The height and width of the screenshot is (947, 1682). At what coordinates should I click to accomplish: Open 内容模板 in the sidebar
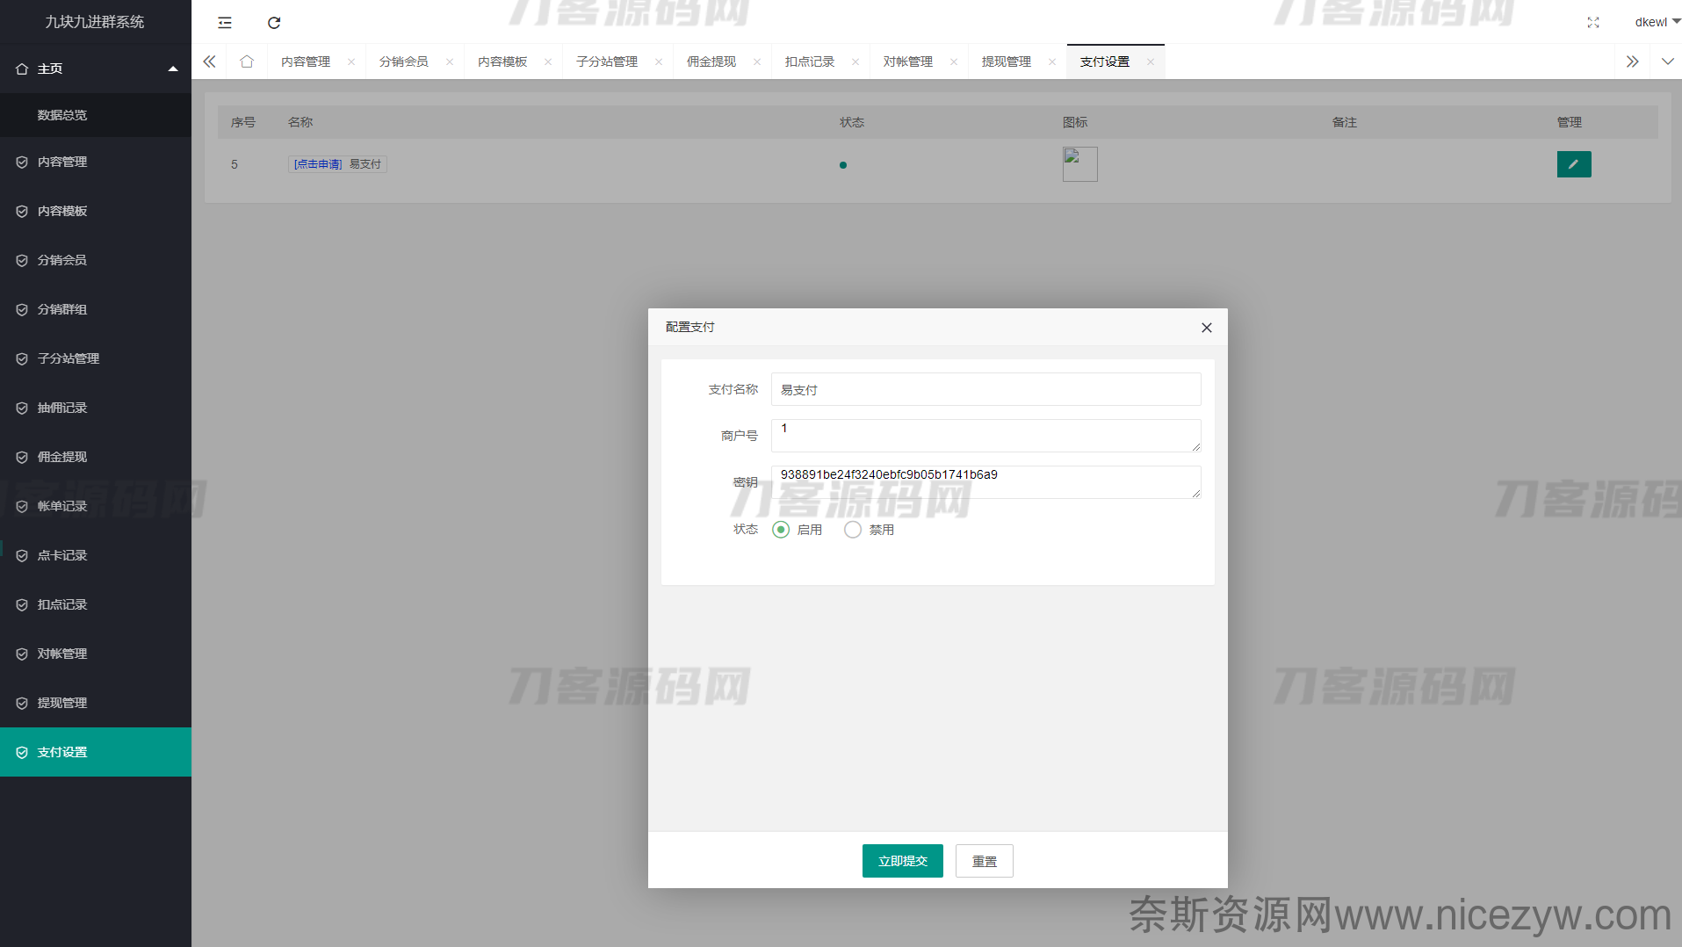tap(96, 211)
